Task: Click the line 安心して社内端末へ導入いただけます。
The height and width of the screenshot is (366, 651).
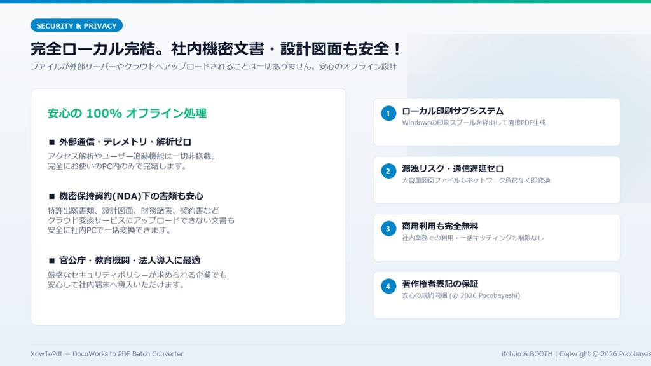Action: (116, 285)
